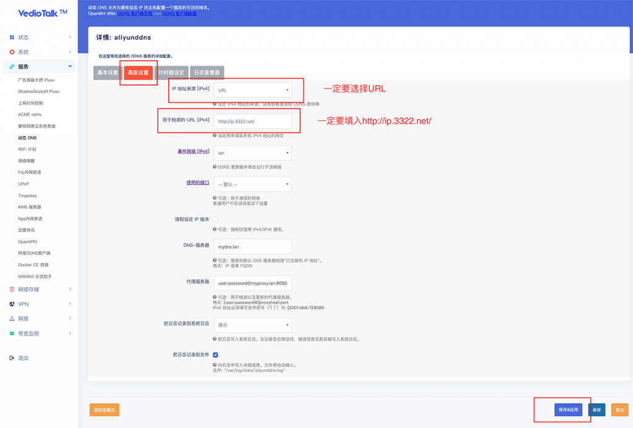
Task: Click the 网络存储 icon in sidebar
Action: 12,289
